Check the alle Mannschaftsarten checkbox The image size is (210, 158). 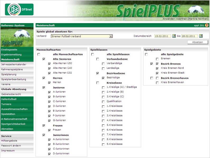click(39, 55)
